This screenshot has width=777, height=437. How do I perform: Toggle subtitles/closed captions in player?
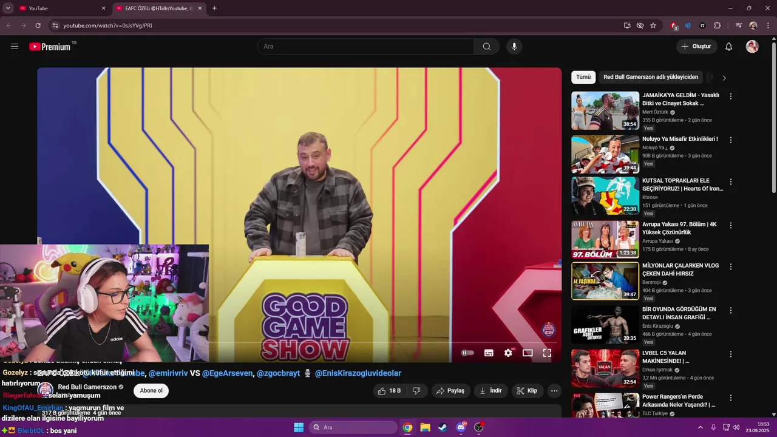click(x=489, y=353)
